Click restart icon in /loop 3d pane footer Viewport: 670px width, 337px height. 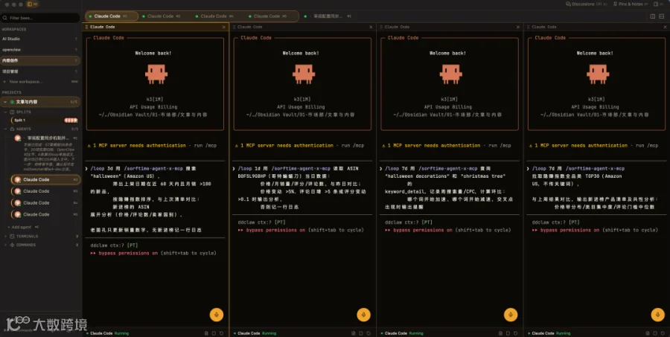point(221,333)
